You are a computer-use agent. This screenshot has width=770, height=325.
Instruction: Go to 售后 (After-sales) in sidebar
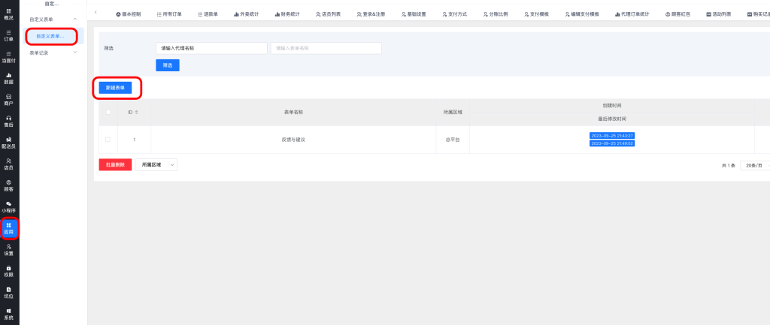click(x=8, y=121)
